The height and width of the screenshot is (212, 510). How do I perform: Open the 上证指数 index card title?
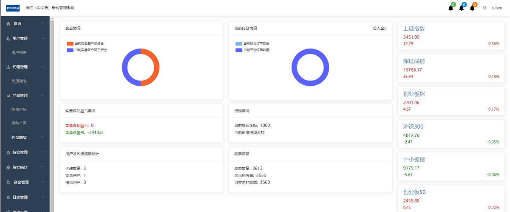pos(414,29)
